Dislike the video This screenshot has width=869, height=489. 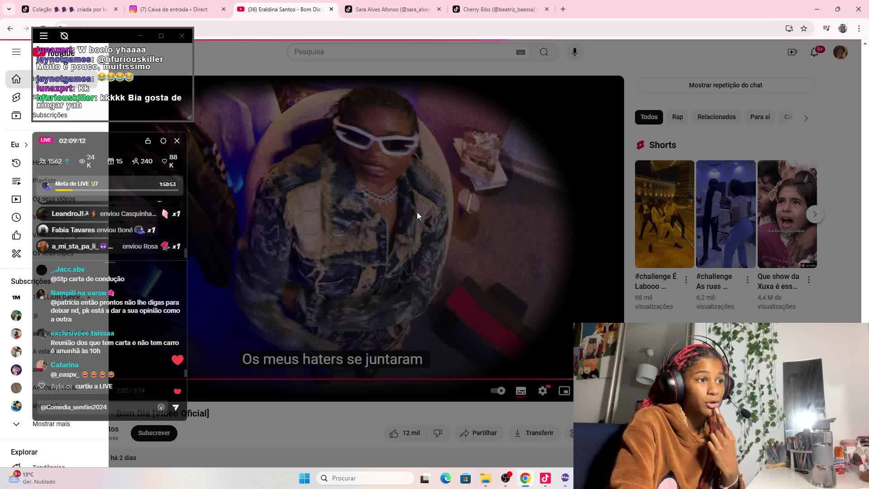point(438,433)
